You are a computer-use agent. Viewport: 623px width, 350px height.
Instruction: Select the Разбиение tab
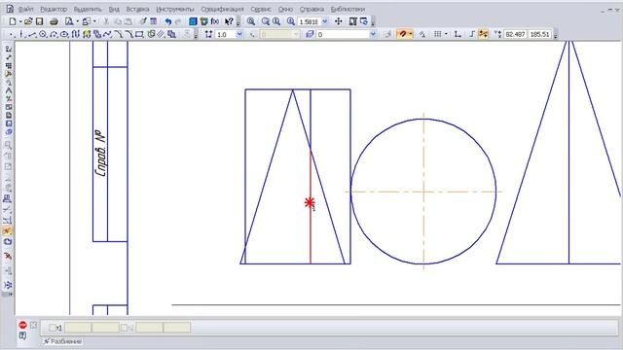coord(62,341)
